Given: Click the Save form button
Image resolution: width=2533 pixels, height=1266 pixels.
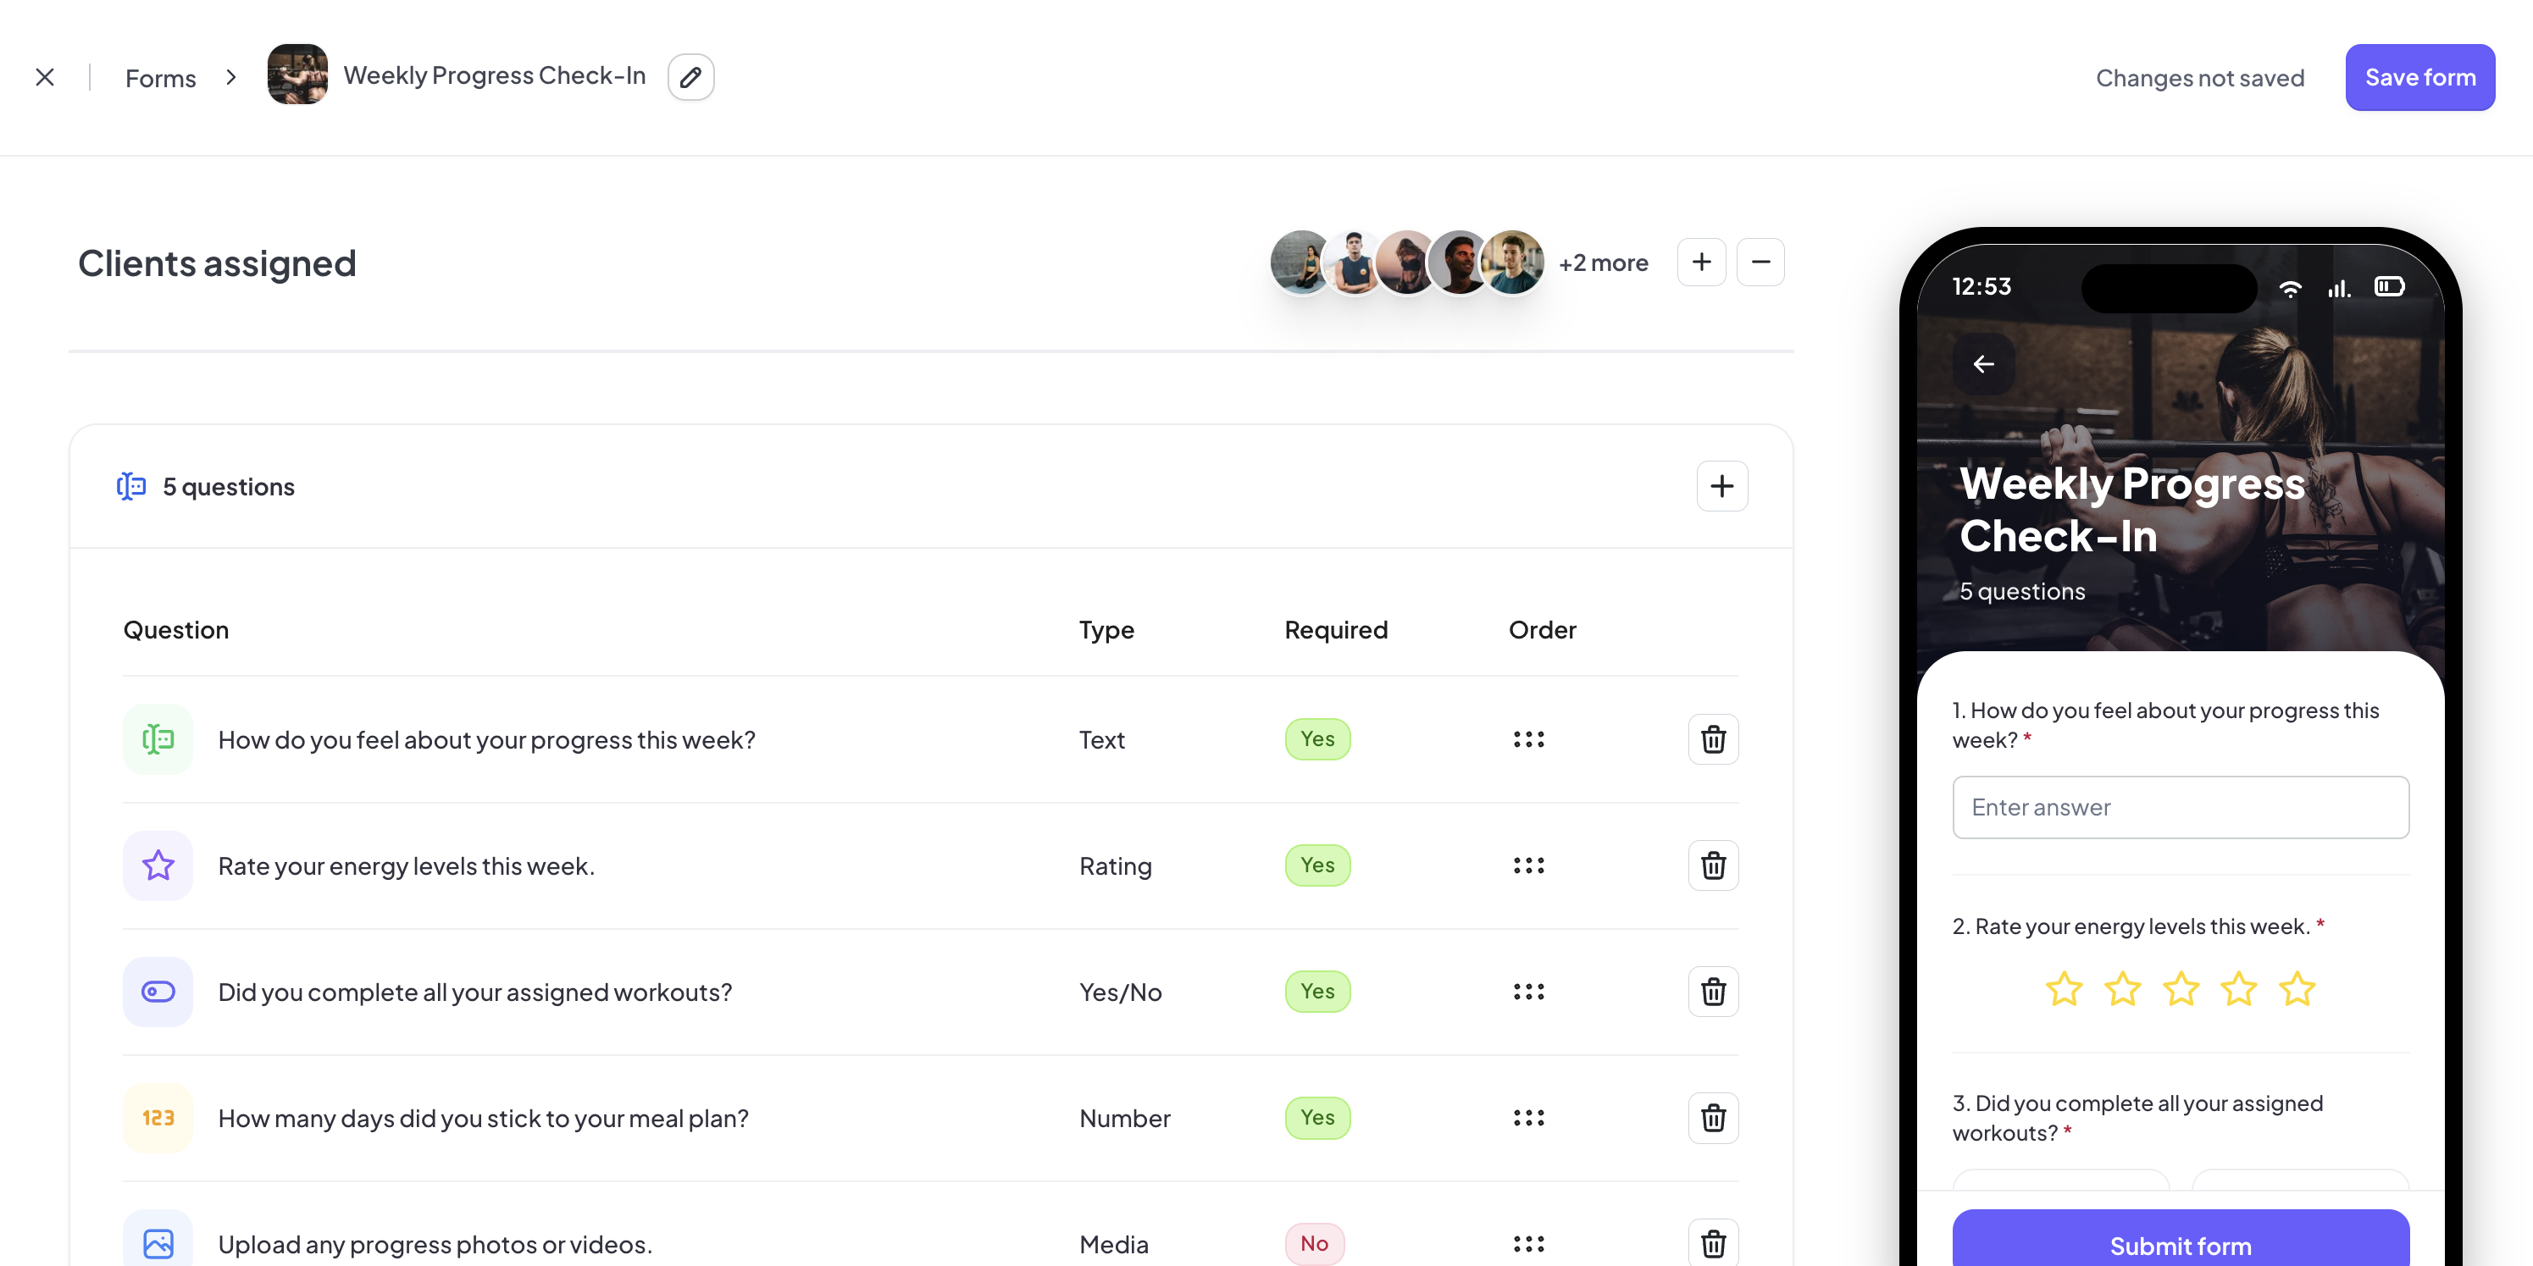Looking at the screenshot, I should (2419, 78).
